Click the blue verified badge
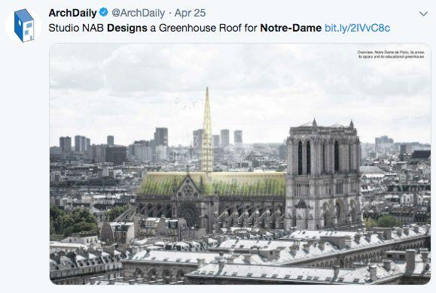The width and height of the screenshot is (436, 293). pyautogui.click(x=104, y=13)
